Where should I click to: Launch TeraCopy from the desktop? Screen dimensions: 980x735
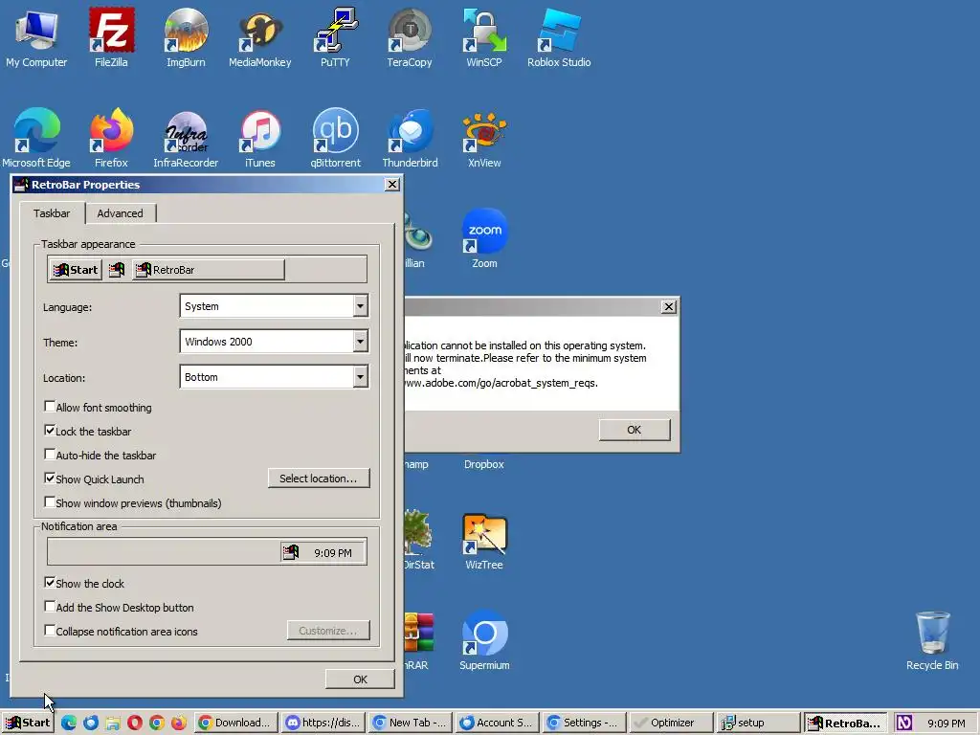click(x=410, y=36)
